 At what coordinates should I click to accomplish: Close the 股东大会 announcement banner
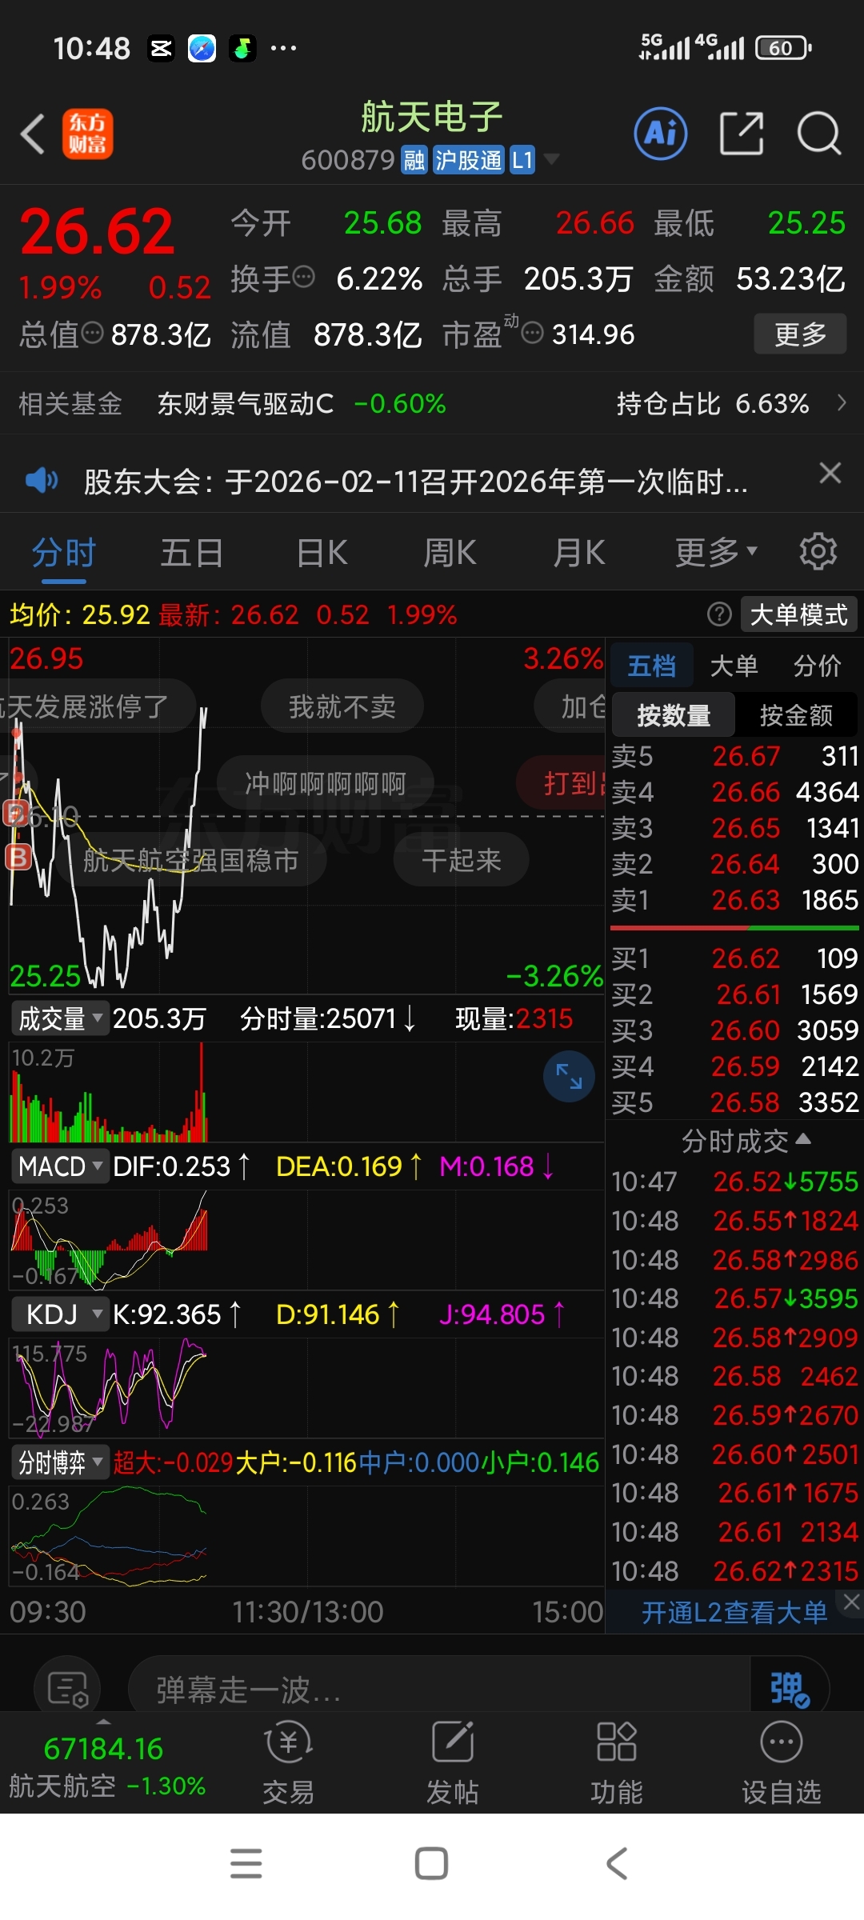click(830, 473)
